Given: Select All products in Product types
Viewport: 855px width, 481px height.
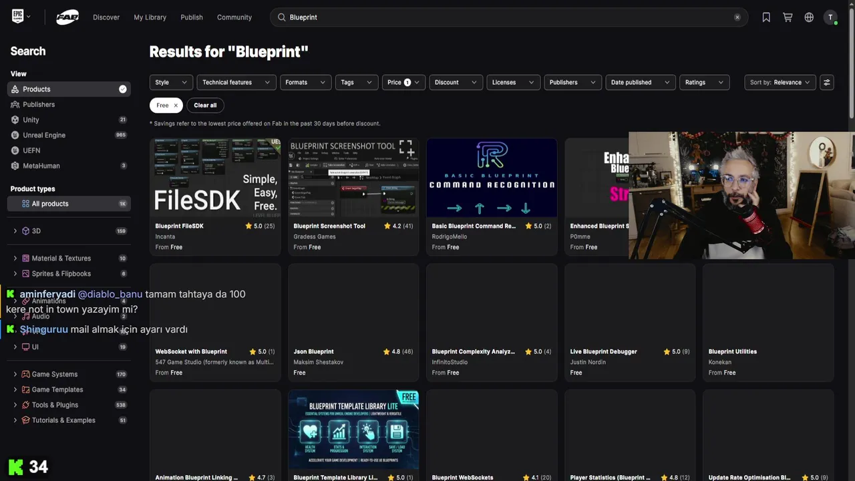Looking at the screenshot, I should 69,204.
